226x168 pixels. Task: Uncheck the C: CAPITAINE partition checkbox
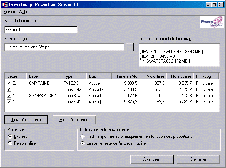pyautogui.click(x=9, y=83)
